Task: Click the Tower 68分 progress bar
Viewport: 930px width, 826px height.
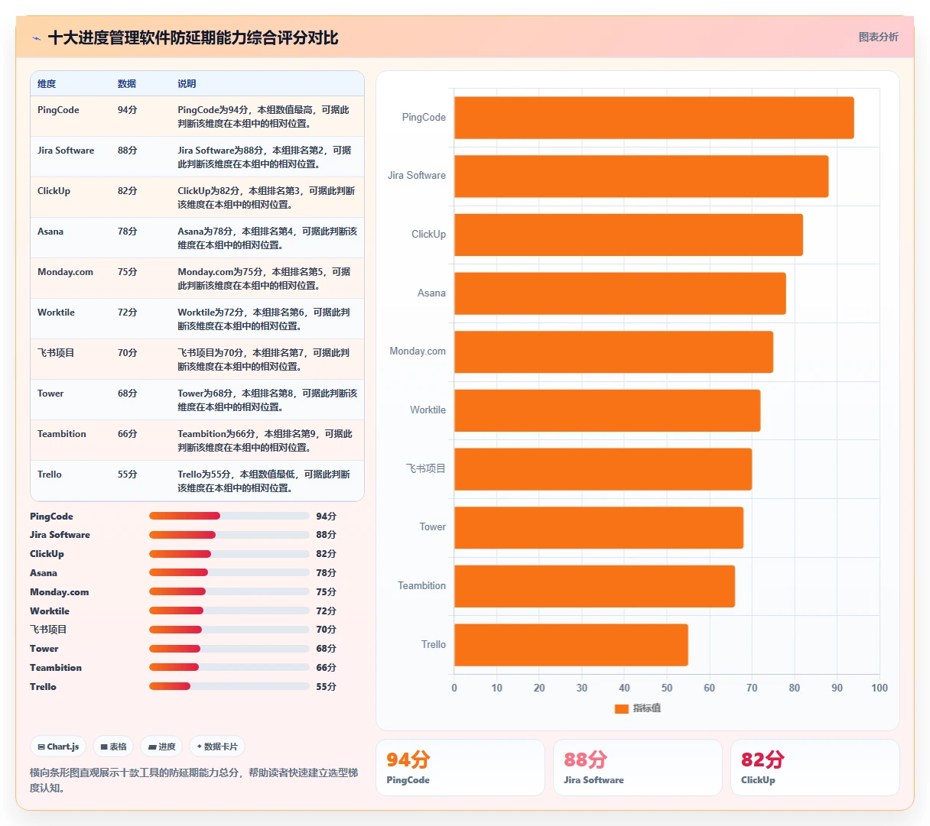Action: 229,649
